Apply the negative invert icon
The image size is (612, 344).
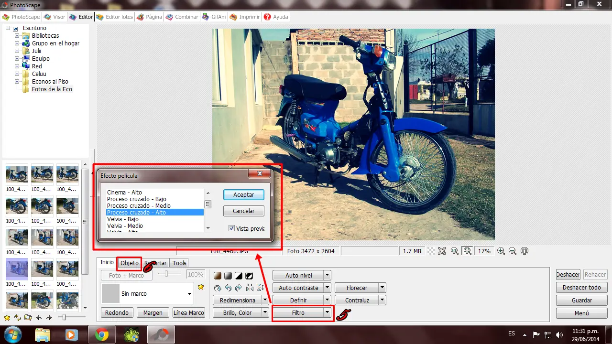point(249,276)
